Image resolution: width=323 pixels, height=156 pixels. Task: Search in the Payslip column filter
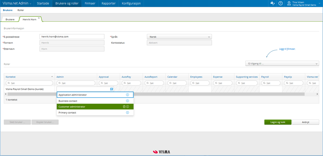pyautogui.click(x=294, y=83)
